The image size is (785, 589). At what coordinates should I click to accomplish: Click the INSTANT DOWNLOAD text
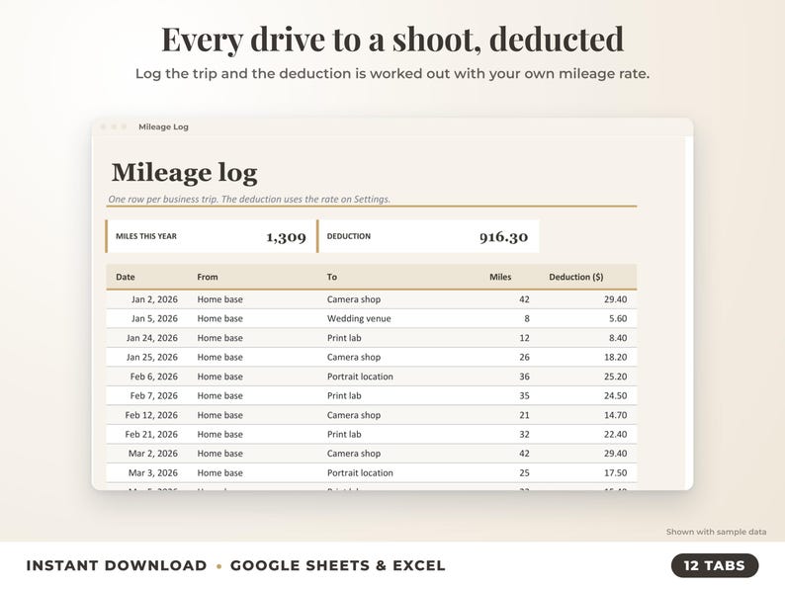coord(116,565)
